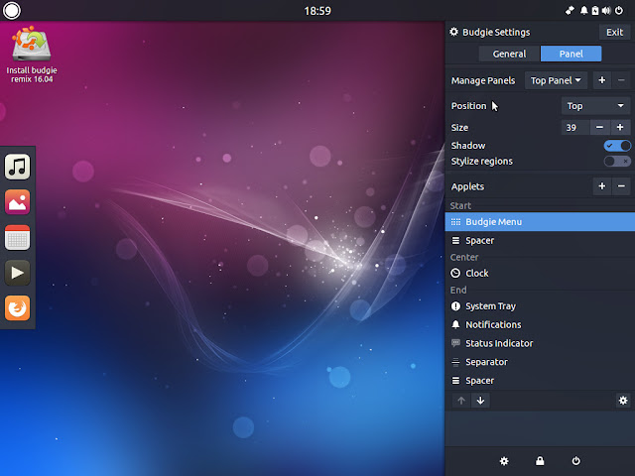Open Firefox from the dock
The height and width of the screenshot is (476, 635).
(x=18, y=308)
